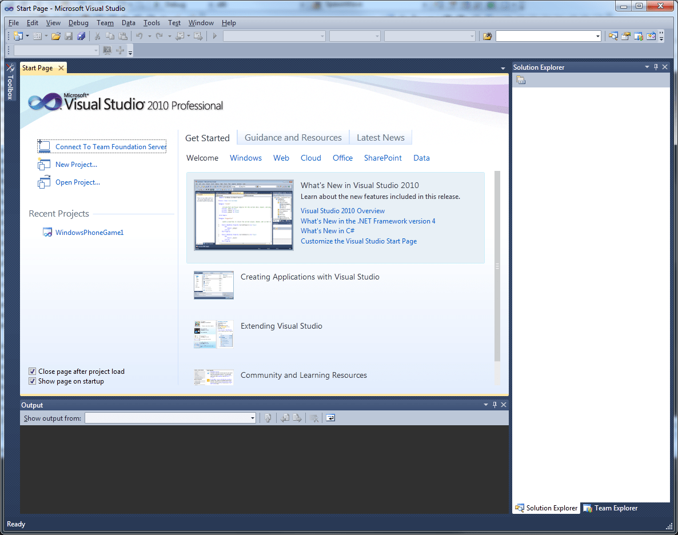Open the Solution Explorer window position menu
This screenshot has height=535, width=678.
[x=647, y=67]
